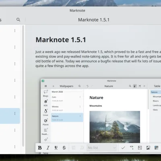
Task: Click the dimmed decrease indent icon
Action: tap(74, 148)
